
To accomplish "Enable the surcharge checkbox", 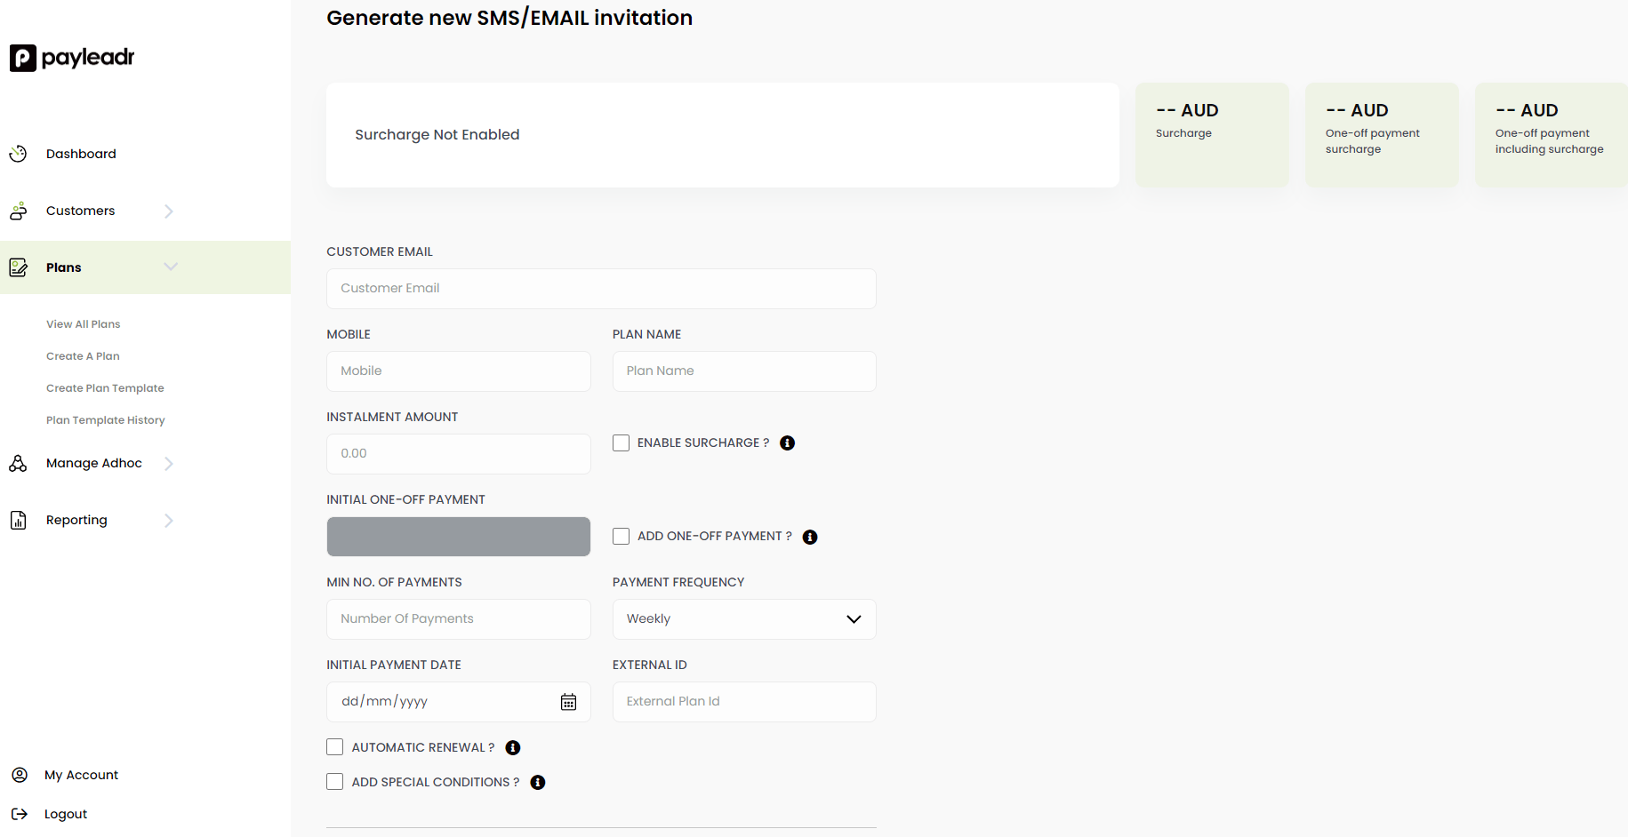I will (621, 442).
